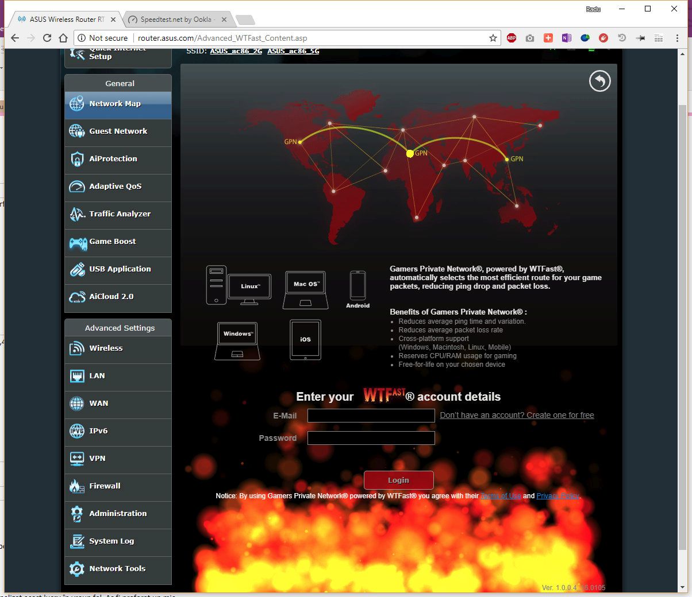Open the ASUS_ac86_2G SSID link
Screen dimensions: 692x597
pyautogui.click(x=236, y=51)
